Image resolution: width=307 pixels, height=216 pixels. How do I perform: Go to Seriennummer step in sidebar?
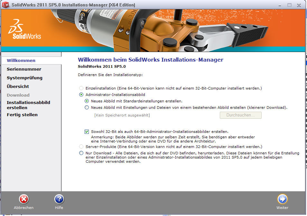click(24, 69)
